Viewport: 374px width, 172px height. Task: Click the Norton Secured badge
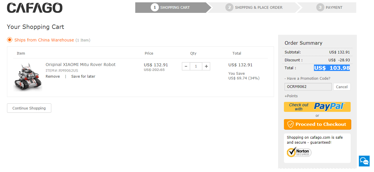pyautogui.click(x=299, y=152)
